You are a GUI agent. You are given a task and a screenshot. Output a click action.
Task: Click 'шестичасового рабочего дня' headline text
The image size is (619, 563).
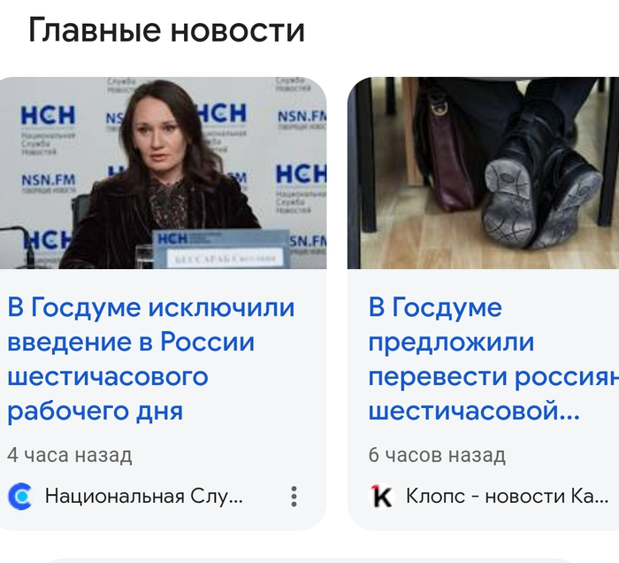(x=107, y=394)
